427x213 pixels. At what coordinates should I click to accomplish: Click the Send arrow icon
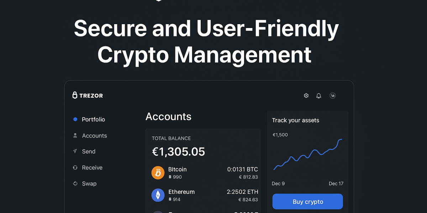pyautogui.click(x=75, y=152)
